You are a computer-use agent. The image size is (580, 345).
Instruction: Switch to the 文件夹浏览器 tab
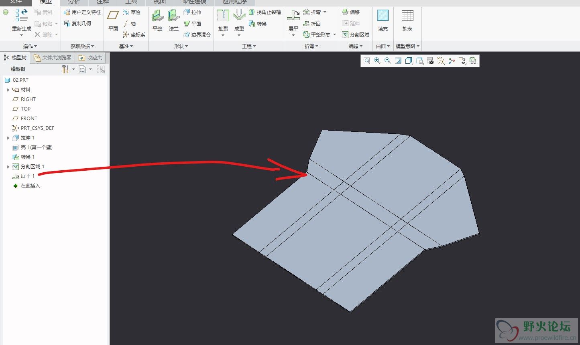(x=53, y=58)
